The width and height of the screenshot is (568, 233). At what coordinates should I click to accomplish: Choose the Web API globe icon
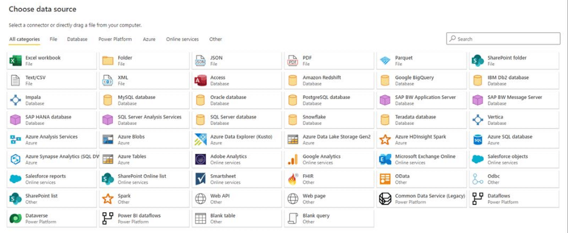coord(200,198)
